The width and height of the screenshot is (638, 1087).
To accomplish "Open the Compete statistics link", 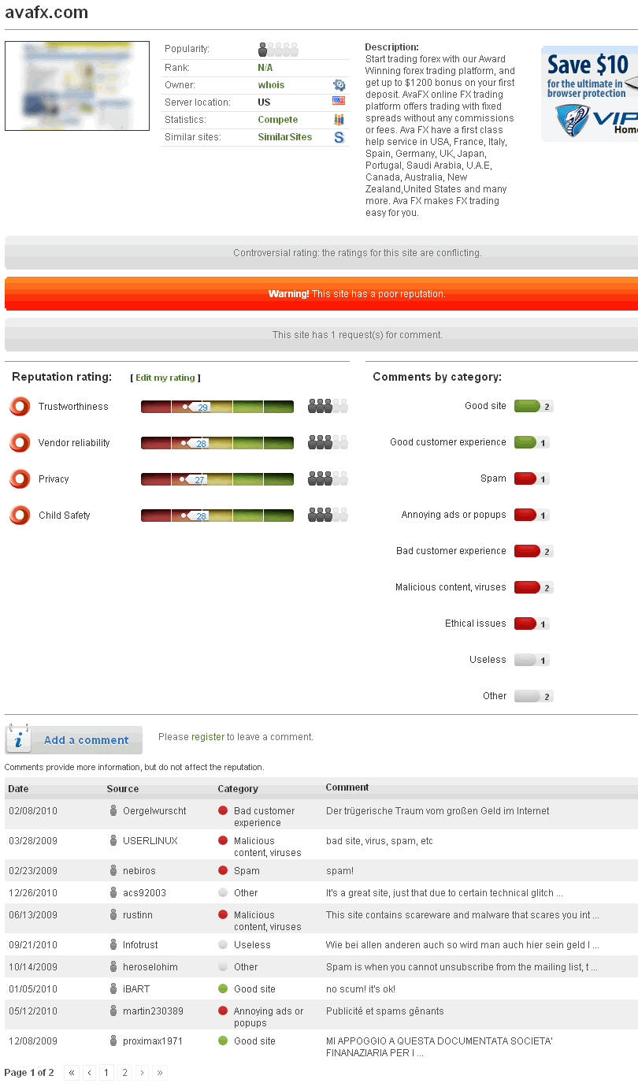I will [278, 120].
